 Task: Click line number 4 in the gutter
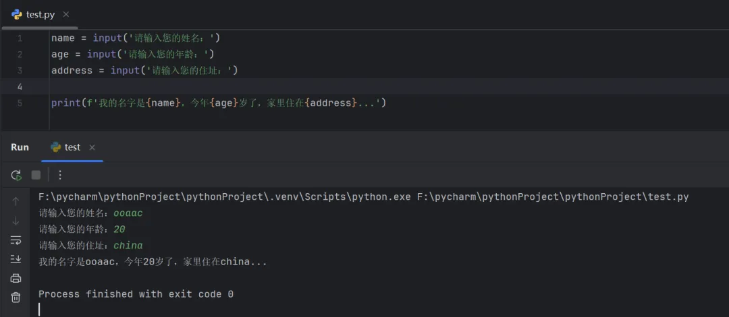coord(20,87)
